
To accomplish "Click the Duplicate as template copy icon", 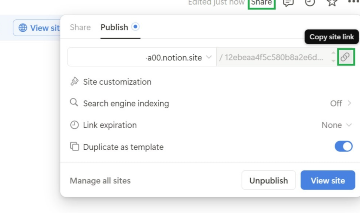I will coord(74,147).
